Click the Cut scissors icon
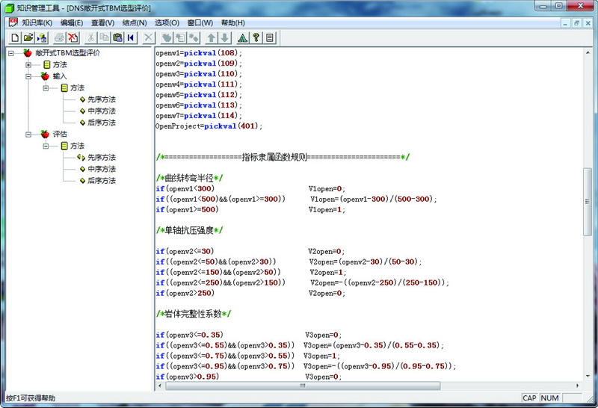Image resolution: width=598 pixels, height=408 pixels. coord(90,37)
